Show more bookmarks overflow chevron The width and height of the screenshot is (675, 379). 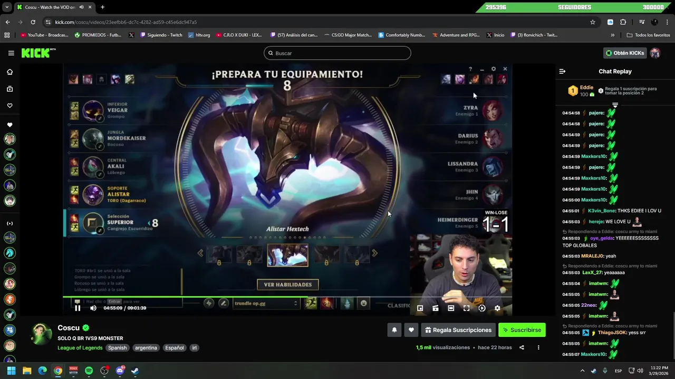pyautogui.click(x=612, y=35)
